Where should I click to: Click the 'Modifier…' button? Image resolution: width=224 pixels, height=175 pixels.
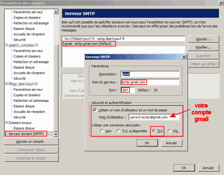[x=204, y=47]
